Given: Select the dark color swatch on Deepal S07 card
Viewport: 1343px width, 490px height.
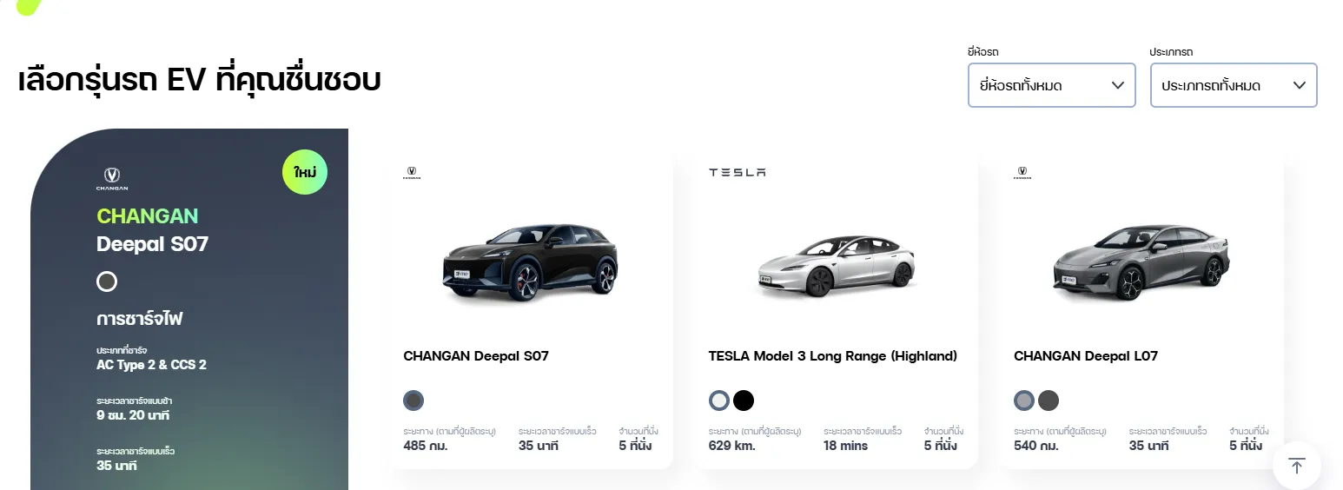Looking at the screenshot, I should (413, 401).
